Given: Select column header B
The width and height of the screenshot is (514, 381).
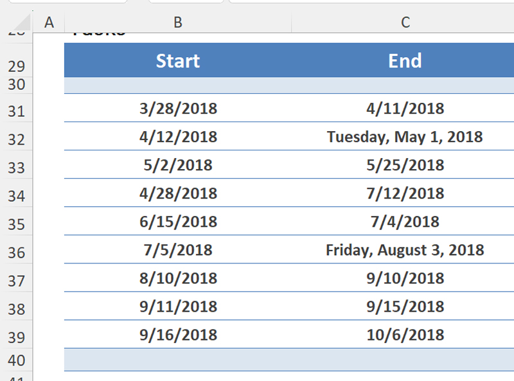Looking at the screenshot, I should tap(178, 21).
